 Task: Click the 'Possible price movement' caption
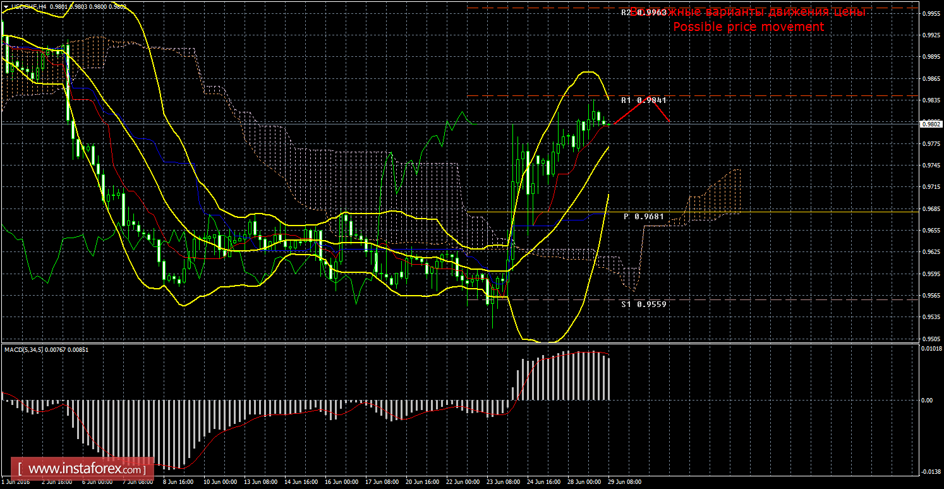coord(748,27)
